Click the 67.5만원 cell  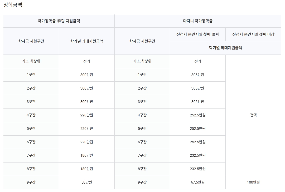point(198,182)
